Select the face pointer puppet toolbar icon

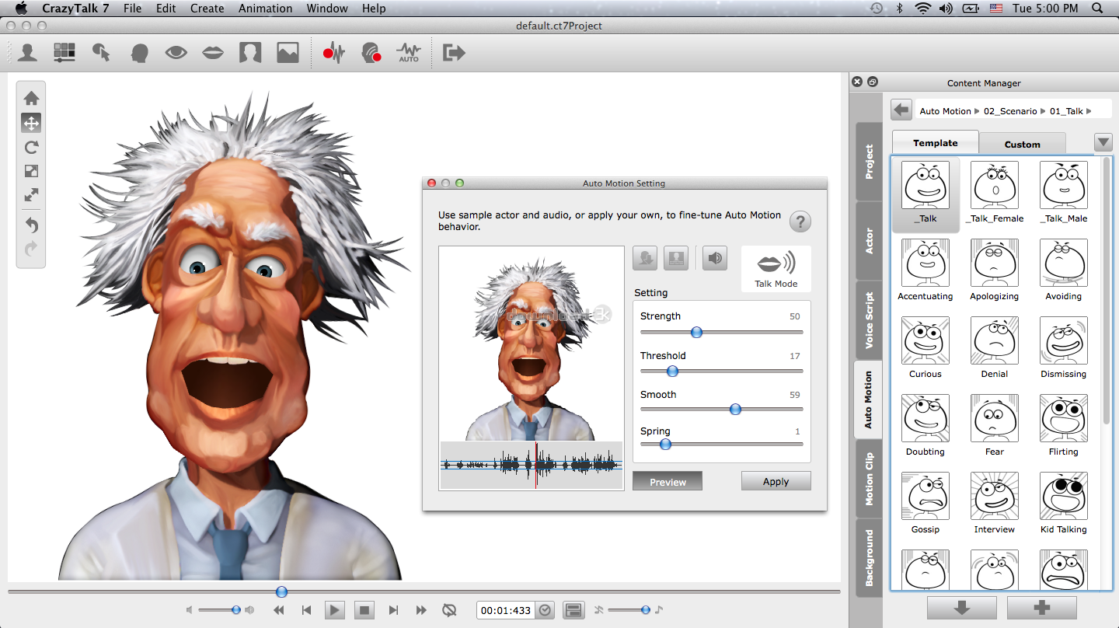click(x=101, y=53)
